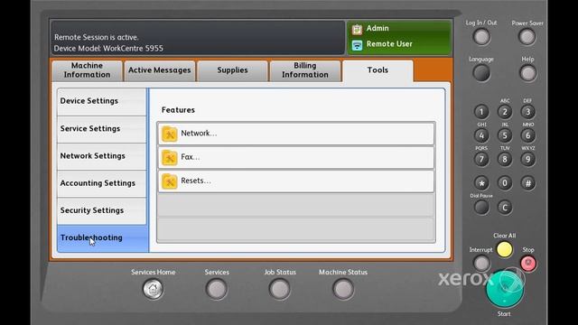The height and width of the screenshot is (325, 578).
Task: Switch to Active Messages tab
Action: click(x=159, y=70)
